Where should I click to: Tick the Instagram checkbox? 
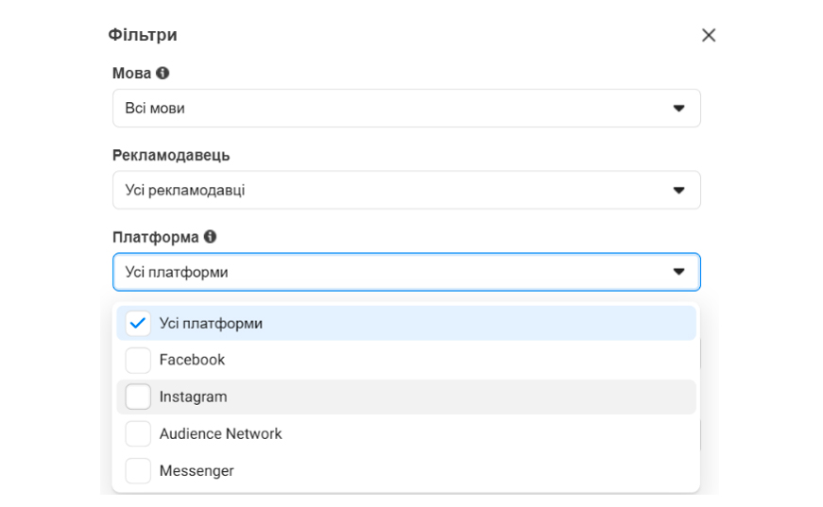click(138, 397)
